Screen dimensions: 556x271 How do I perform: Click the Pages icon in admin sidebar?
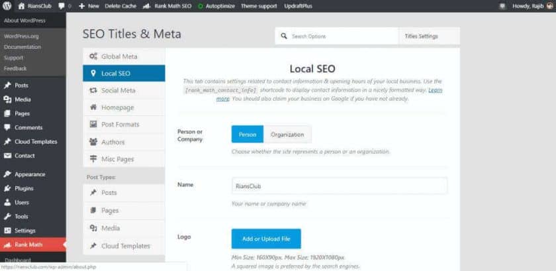7,114
